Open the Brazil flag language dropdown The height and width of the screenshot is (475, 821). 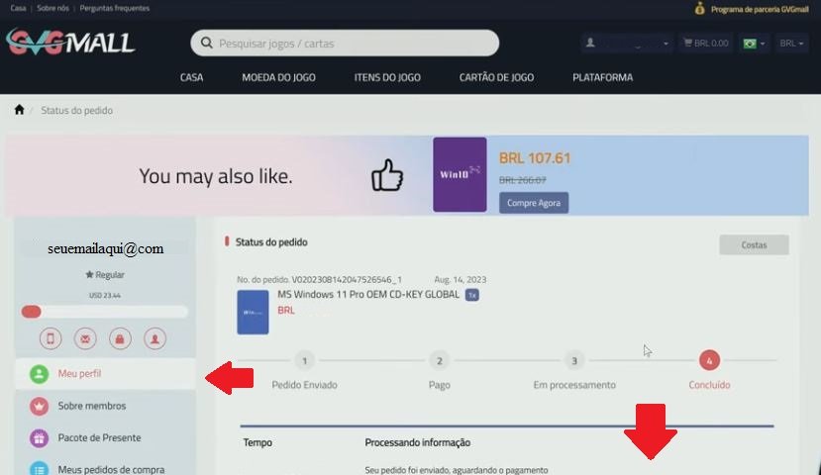[754, 44]
